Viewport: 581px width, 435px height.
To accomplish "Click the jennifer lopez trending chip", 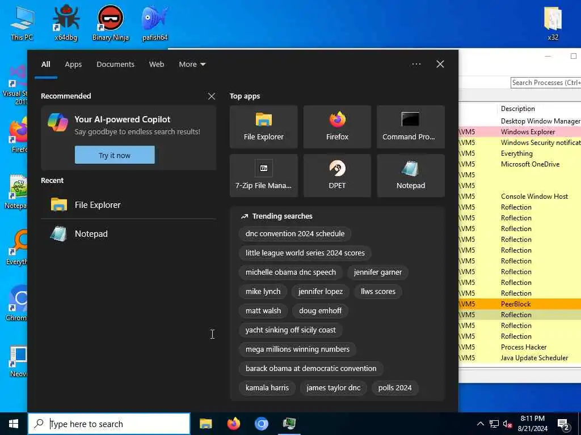I will tap(321, 292).
